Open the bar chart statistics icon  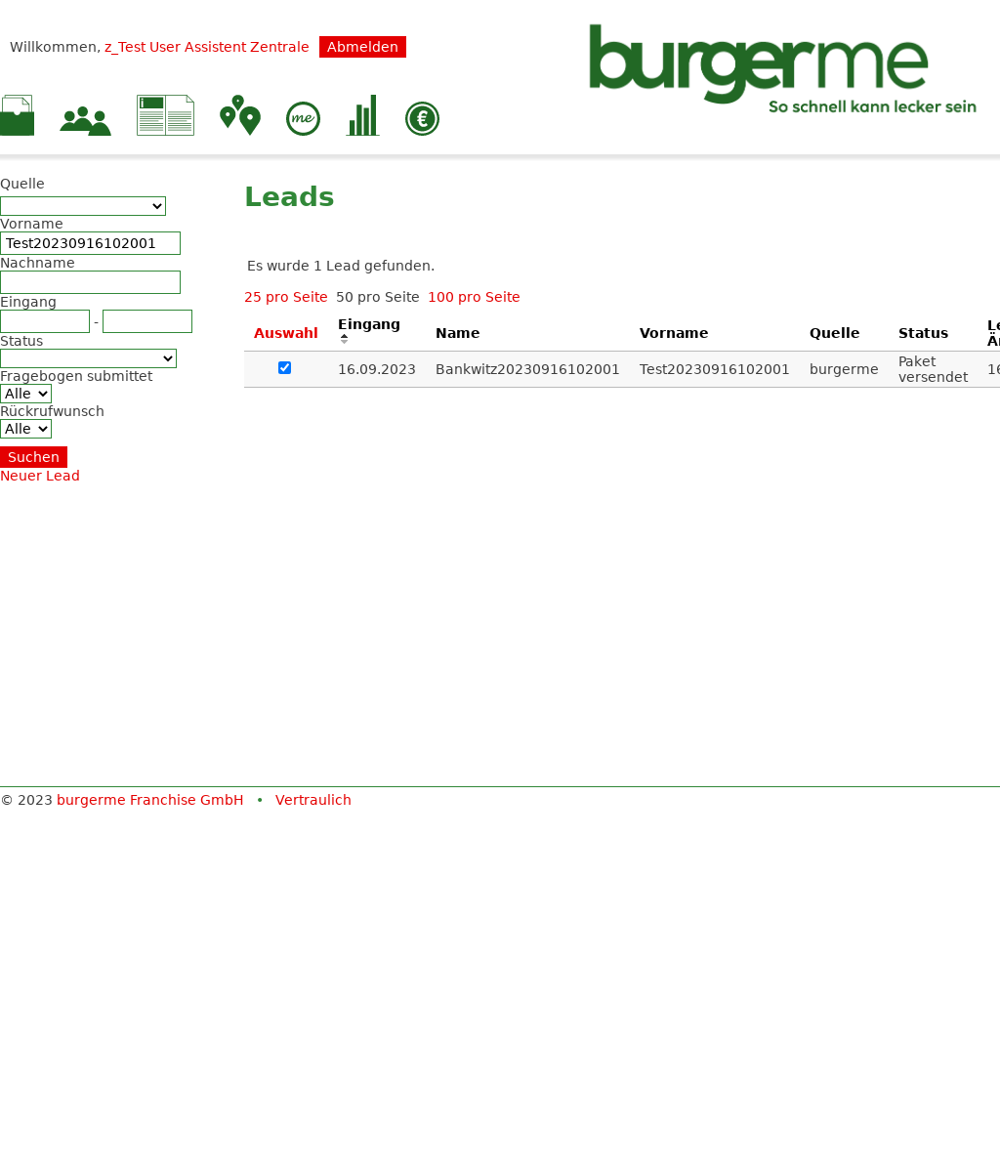click(362, 116)
